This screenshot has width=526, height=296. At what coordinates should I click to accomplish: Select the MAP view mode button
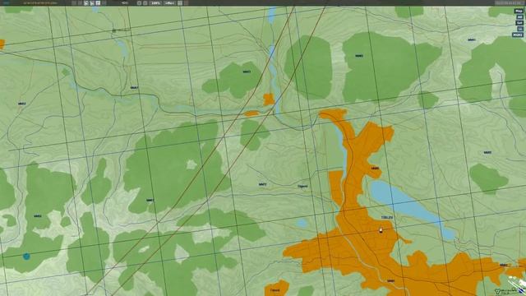(x=519, y=11)
